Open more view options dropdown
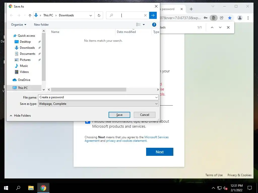This screenshot has width=258, height=193. click(x=144, y=25)
